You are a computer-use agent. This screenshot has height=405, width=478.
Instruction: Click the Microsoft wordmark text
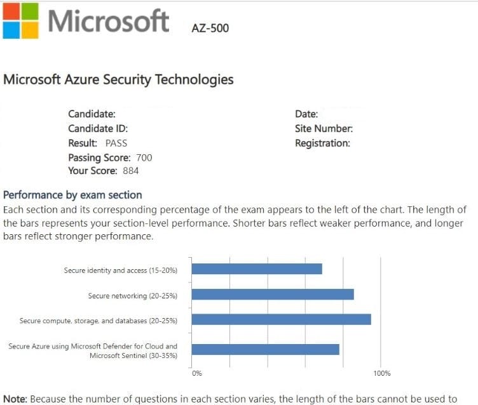[x=109, y=21]
